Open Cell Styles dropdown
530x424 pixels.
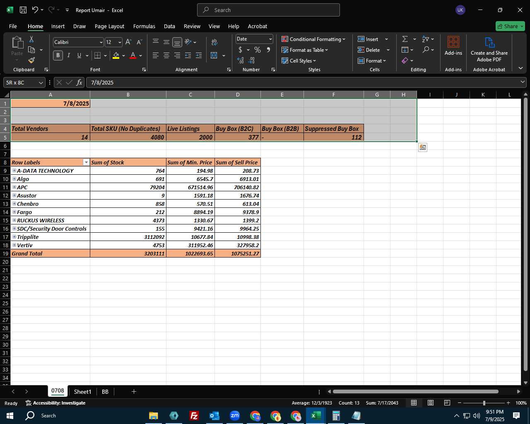pyautogui.click(x=299, y=60)
